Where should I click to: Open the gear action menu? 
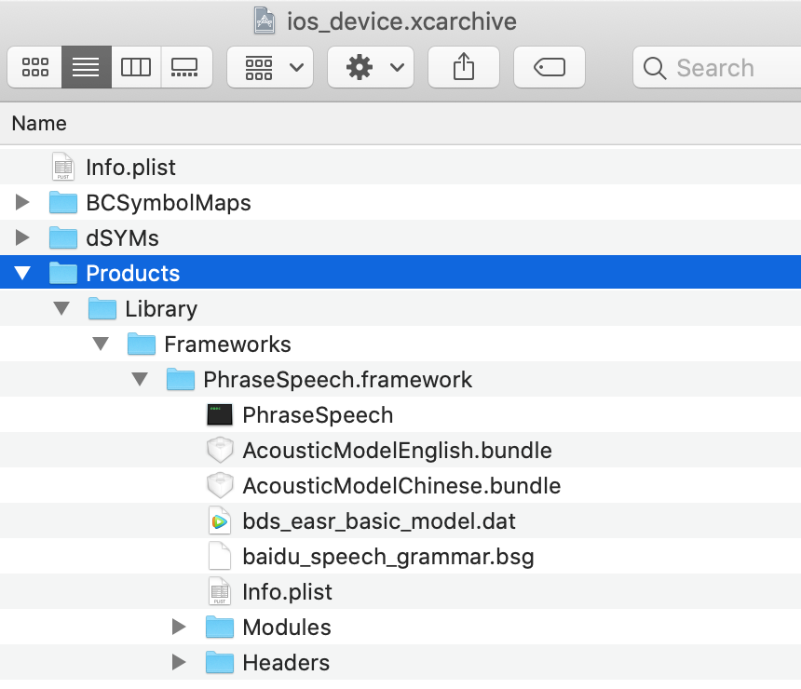pos(371,67)
